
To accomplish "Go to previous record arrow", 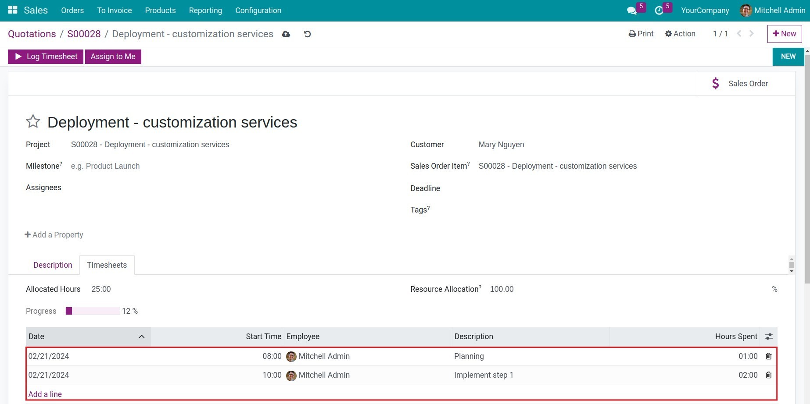I will click(x=739, y=34).
